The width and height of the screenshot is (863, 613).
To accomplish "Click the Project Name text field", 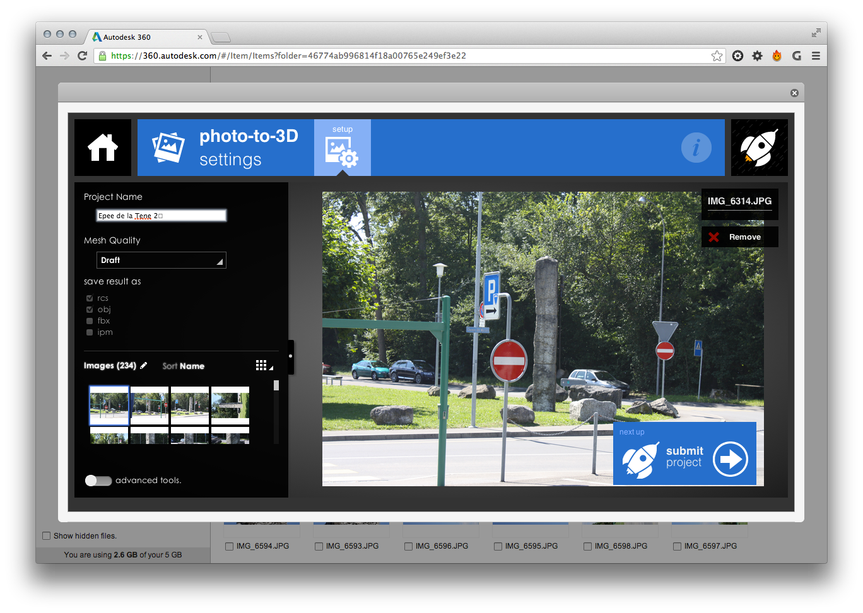I will point(161,216).
